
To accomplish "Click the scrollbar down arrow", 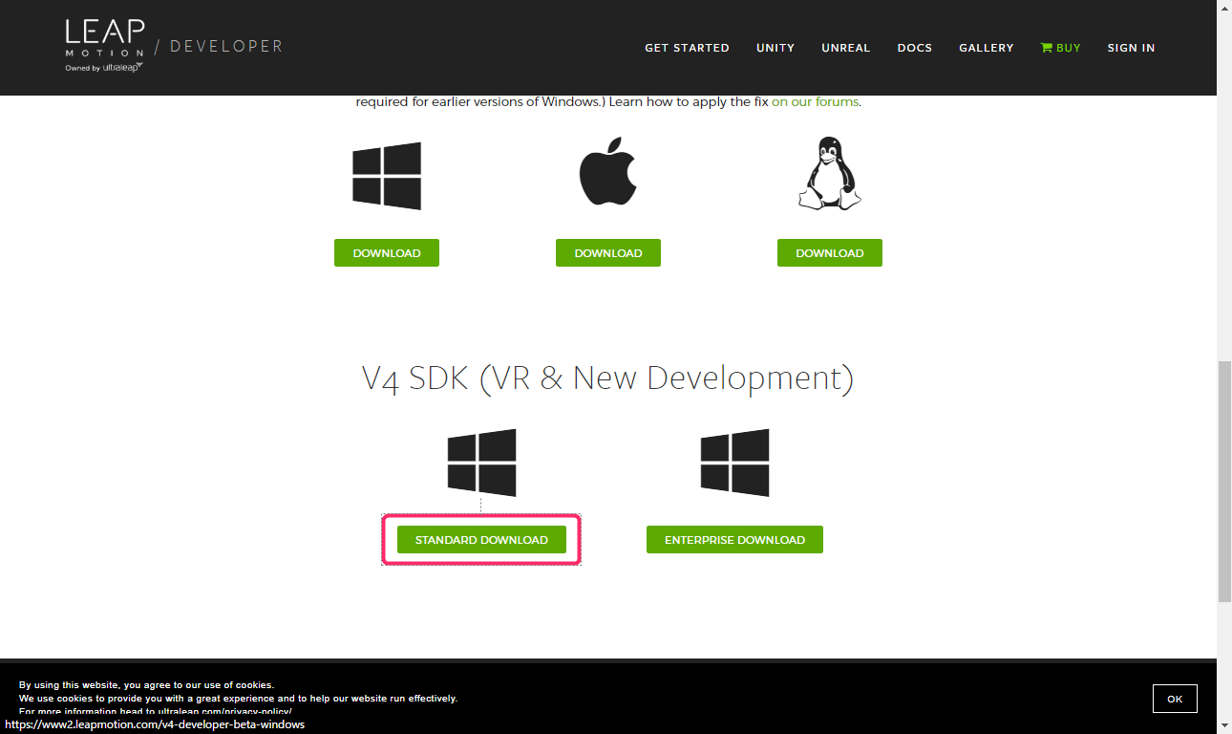I will [1224, 726].
